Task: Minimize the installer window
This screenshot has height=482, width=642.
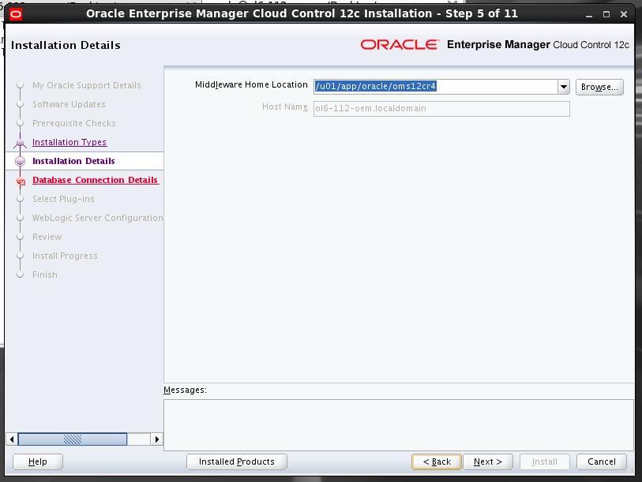Action: (x=589, y=15)
